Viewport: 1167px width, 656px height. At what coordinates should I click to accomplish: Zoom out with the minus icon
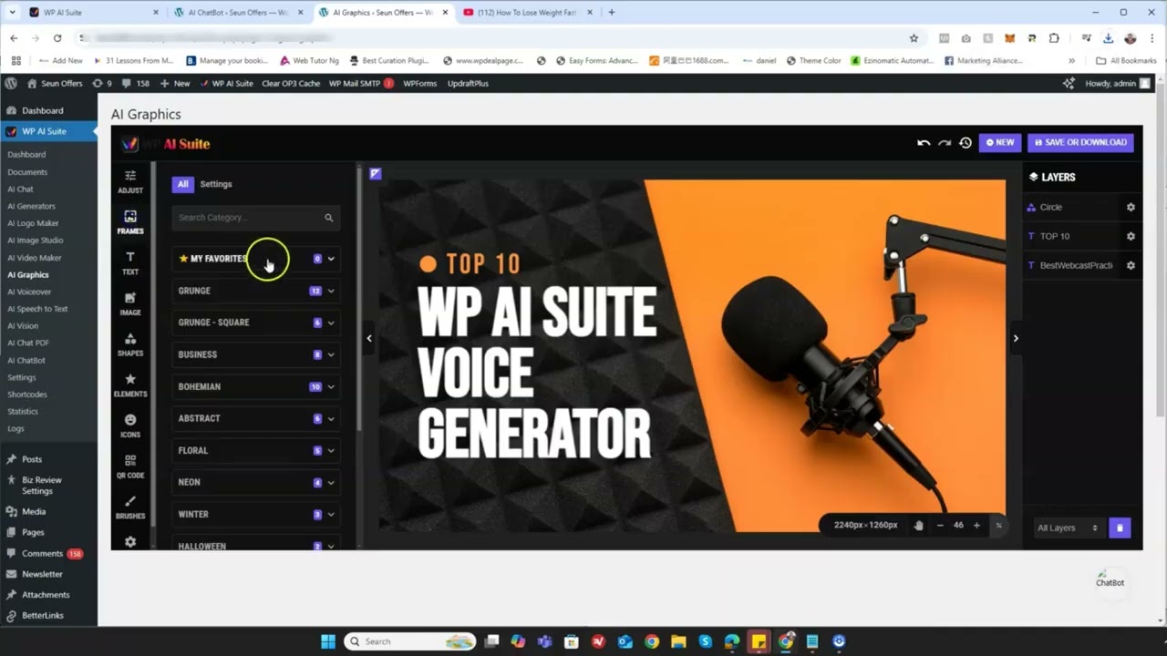tap(940, 525)
